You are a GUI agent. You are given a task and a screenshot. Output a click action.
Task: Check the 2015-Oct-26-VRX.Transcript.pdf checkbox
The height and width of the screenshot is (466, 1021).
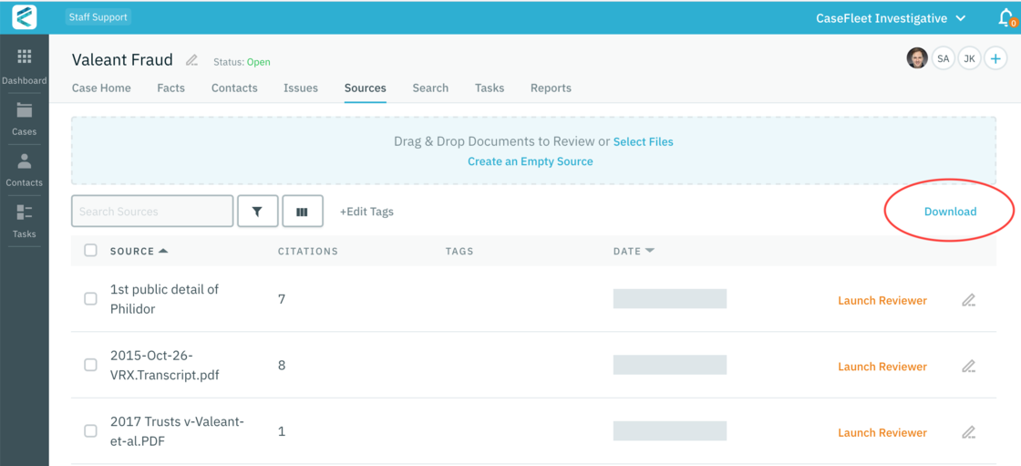(x=90, y=365)
